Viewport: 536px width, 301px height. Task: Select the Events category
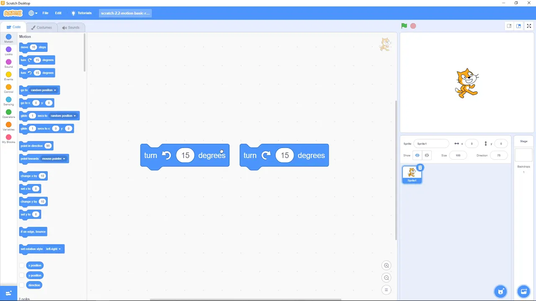point(8,77)
